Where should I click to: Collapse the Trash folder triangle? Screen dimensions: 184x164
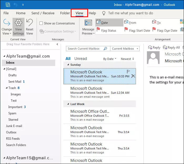pos(7,88)
